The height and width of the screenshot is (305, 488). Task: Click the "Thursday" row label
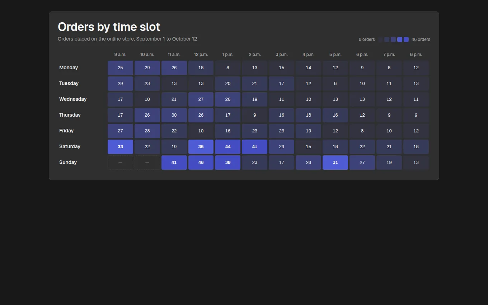tap(70, 115)
